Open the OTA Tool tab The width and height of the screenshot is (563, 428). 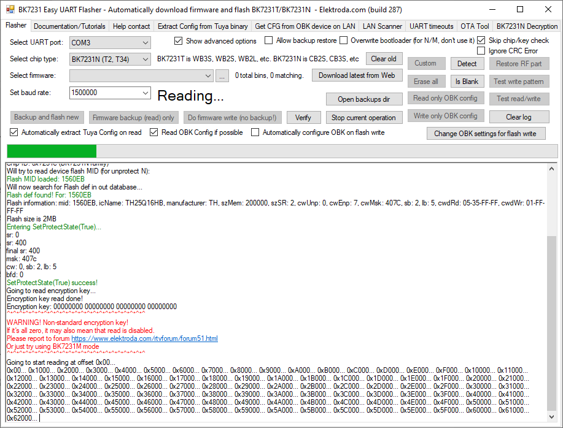coord(475,26)
